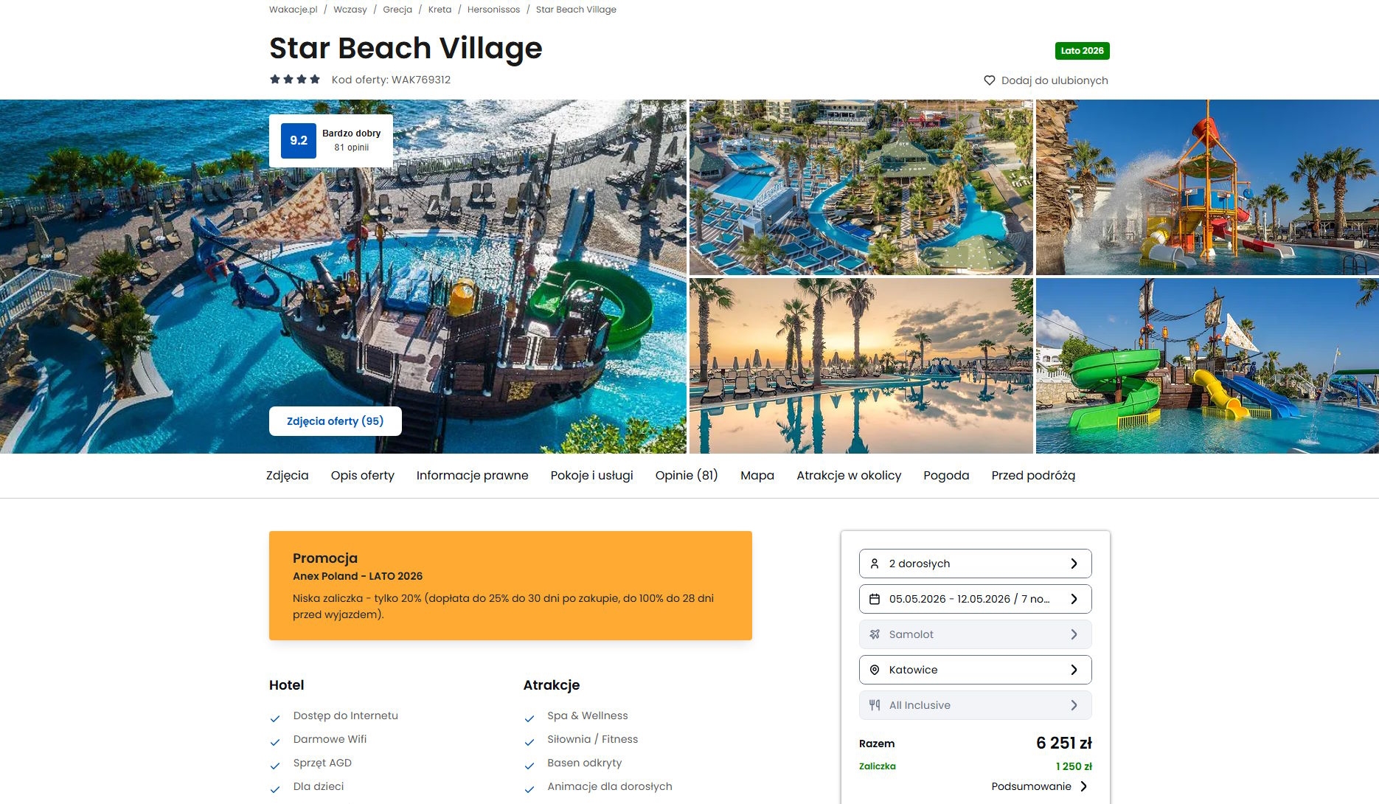The width and height of the screenshot is (1379, 804).
Task: Go to the Mapa tab
Action: coord(757,476)
